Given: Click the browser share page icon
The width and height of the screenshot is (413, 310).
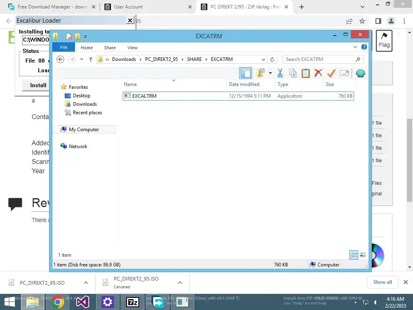Looking at the screenshot, I should point(349,21).
